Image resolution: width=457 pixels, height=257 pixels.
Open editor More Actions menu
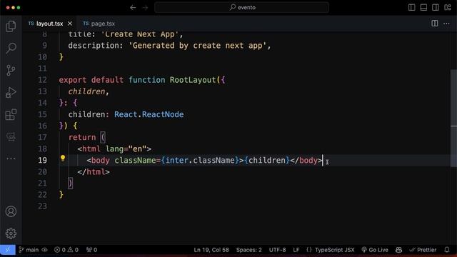coord(446,24)
